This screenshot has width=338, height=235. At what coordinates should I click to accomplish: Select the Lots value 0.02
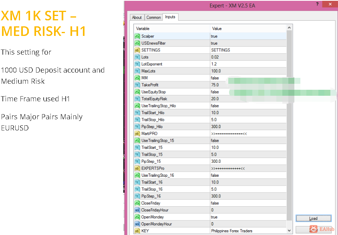[248, 57]
